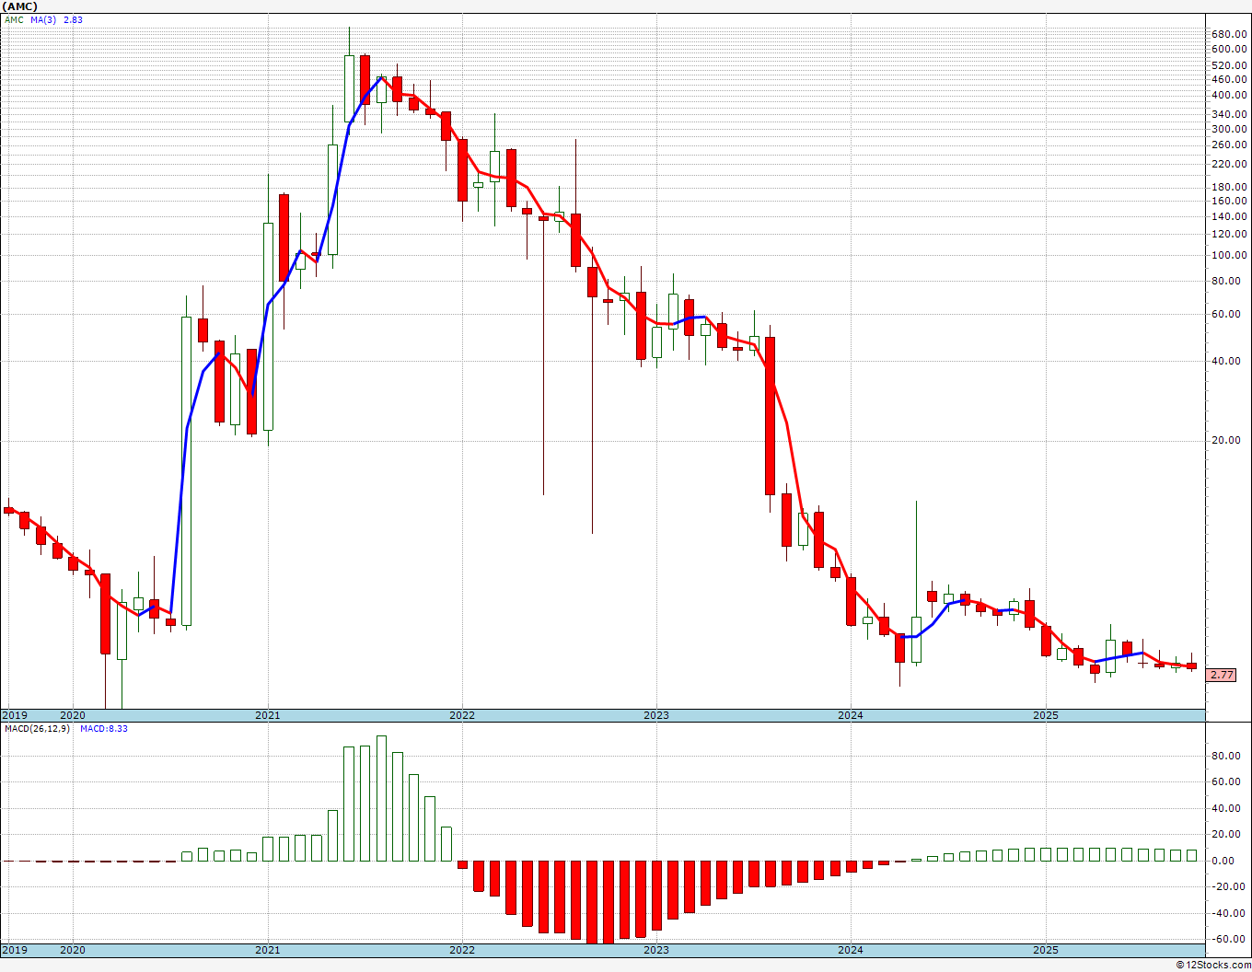Select 2021 on the price chart timeline

[267, 715]
